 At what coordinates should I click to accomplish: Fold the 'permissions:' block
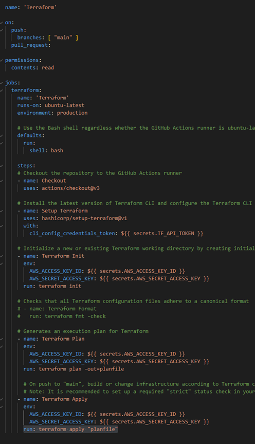[2, 60]
